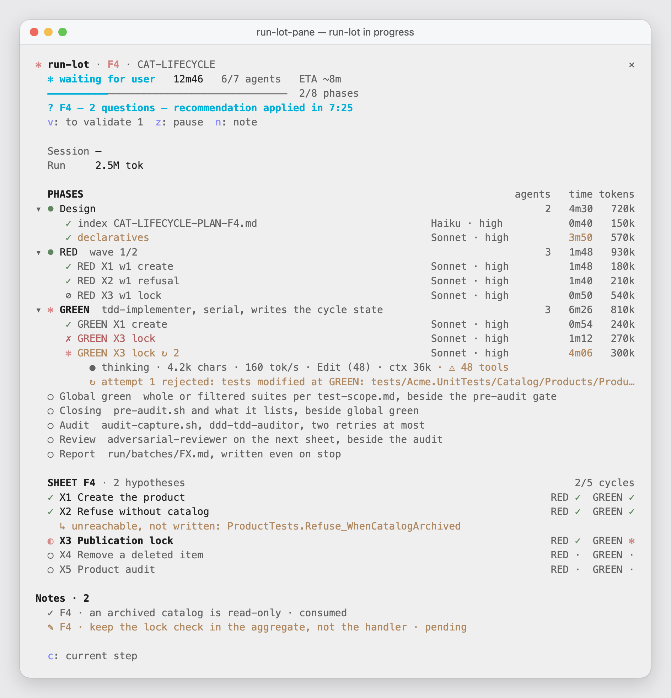Click the pending circle beside Closing

coord(50,411)
